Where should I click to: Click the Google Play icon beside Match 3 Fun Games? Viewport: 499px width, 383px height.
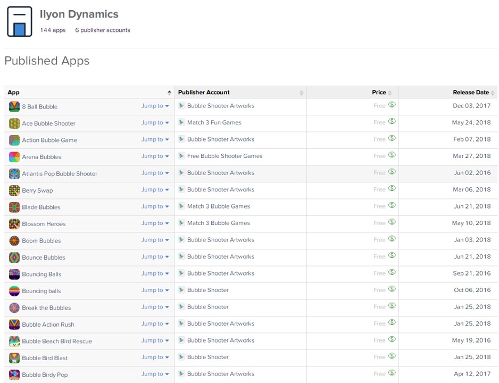[x=181, y=122]
